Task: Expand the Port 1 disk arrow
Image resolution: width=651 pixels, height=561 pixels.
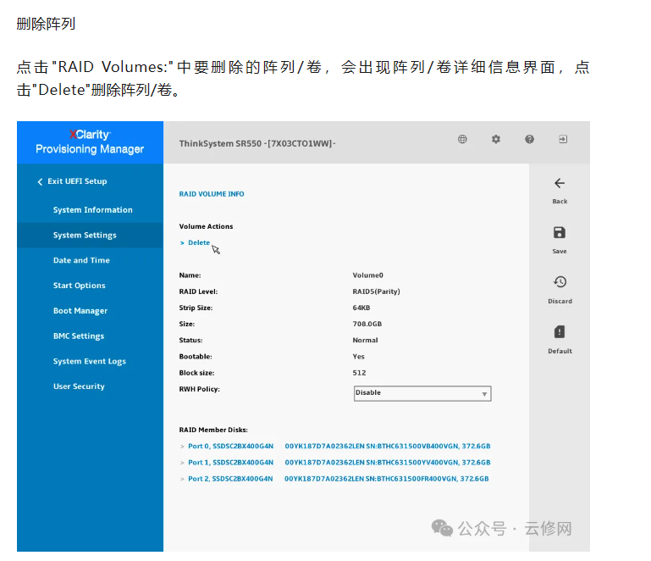Action: coord(182,463)
